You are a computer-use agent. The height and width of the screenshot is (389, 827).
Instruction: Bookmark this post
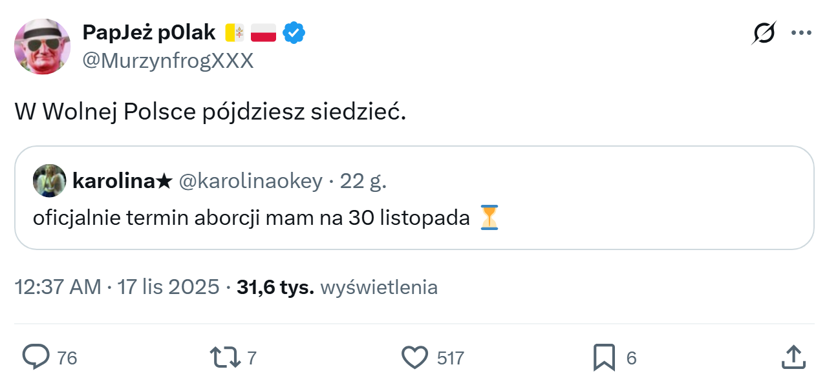click(604, 357)
